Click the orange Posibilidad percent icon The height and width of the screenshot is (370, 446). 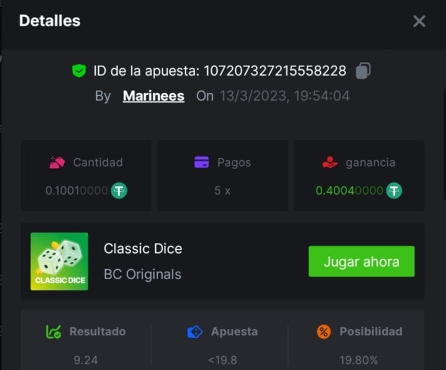click(323, 332)
